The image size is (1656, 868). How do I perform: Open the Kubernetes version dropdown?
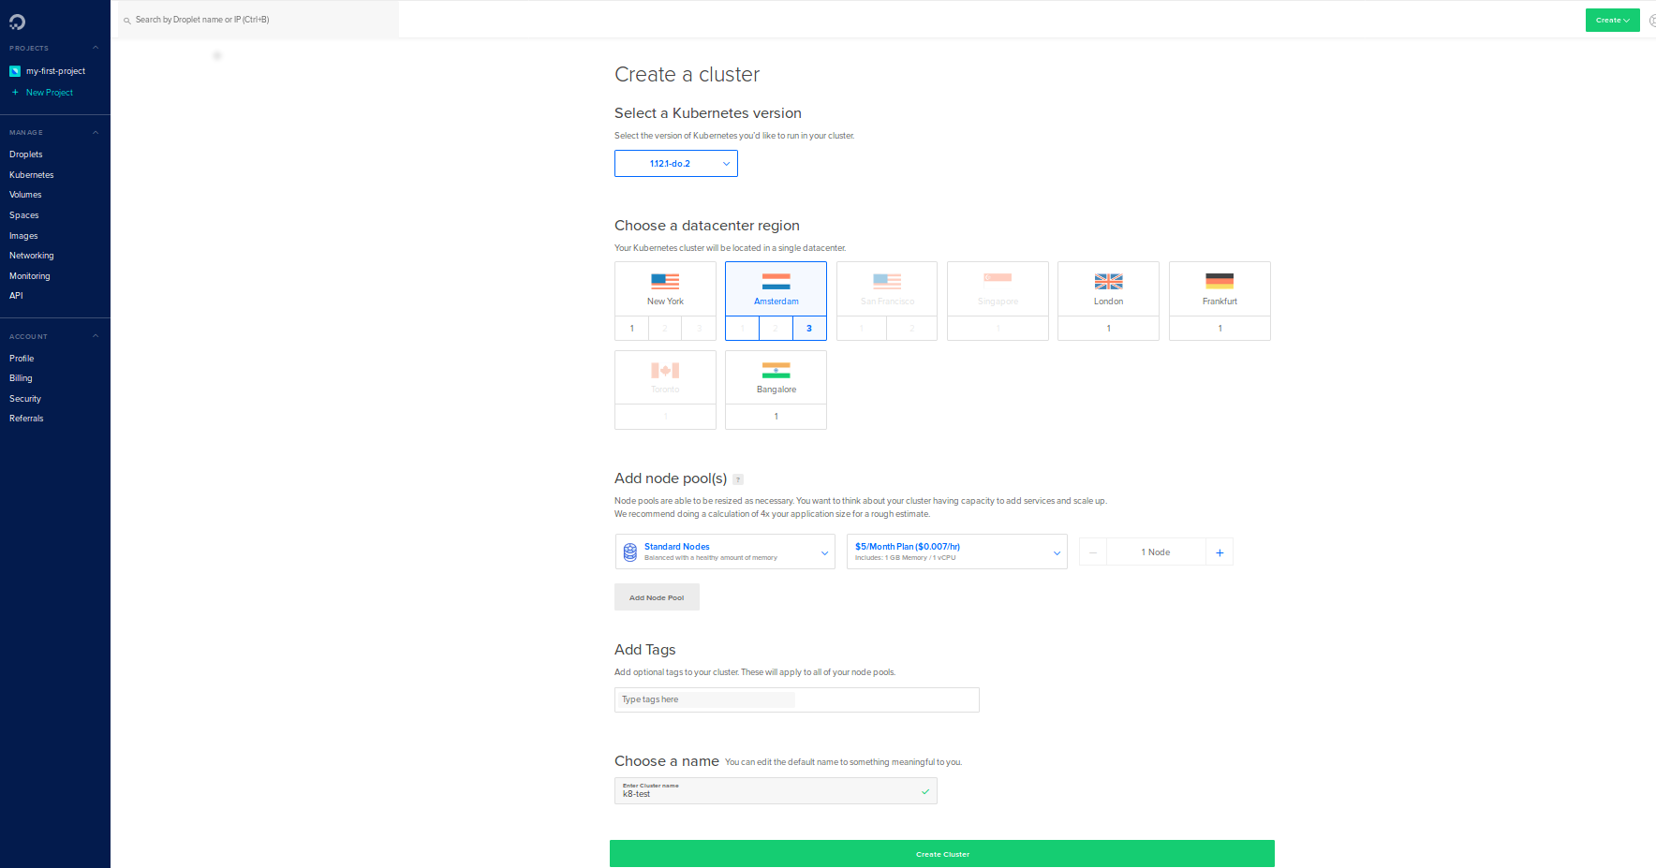[676, 164]
